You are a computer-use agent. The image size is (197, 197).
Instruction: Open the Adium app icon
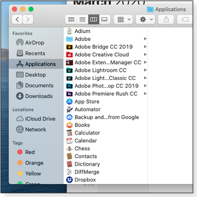[x=69, y=31]
